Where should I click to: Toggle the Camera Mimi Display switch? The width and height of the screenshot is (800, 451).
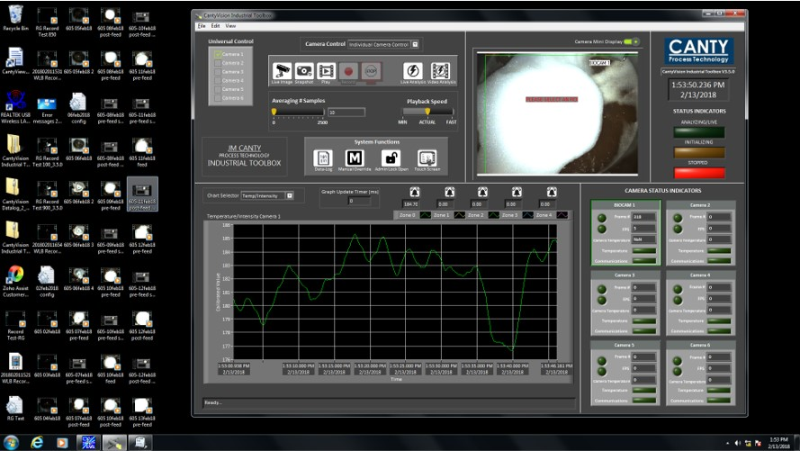630,41
